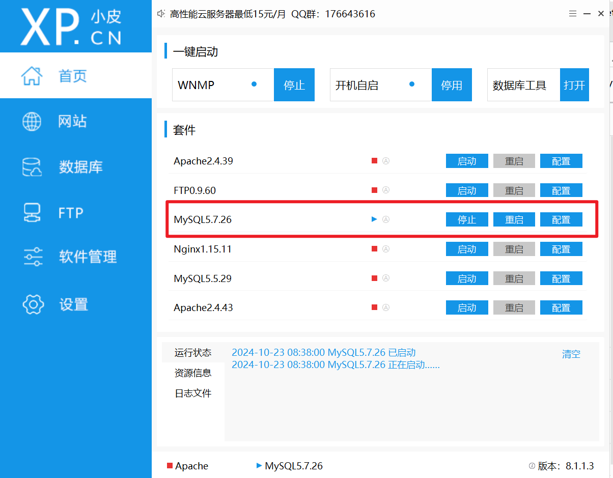Toggle Apache2.4.39 auto-start circle icon

[386, 161]
